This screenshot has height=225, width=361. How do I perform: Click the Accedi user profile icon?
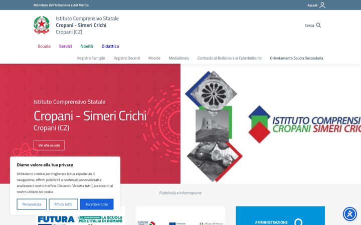tap(322, 5)
